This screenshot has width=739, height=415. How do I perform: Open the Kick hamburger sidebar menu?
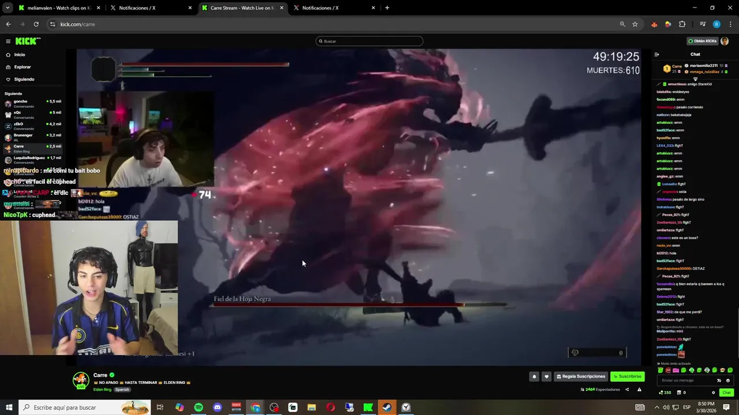click(8, 41)
